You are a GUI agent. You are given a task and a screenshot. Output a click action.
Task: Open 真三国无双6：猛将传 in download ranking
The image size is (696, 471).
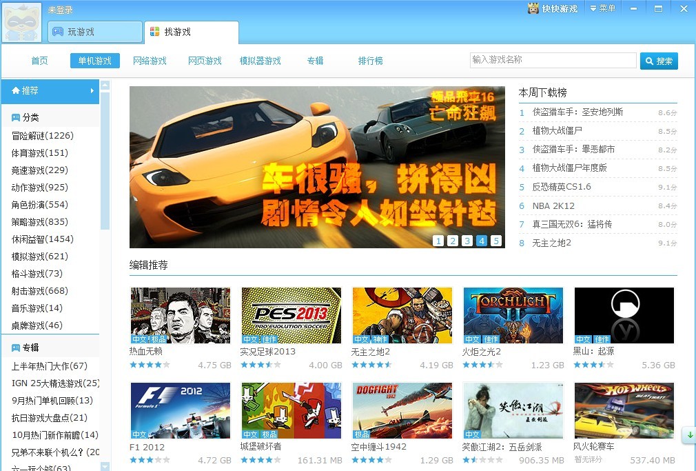(572, 224)
